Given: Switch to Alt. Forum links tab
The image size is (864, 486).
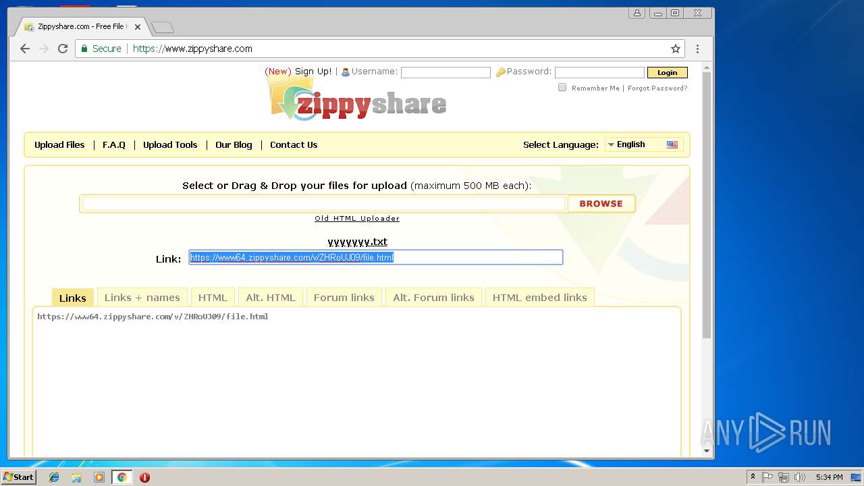Looking at the screenshot, I should point(433,298).
